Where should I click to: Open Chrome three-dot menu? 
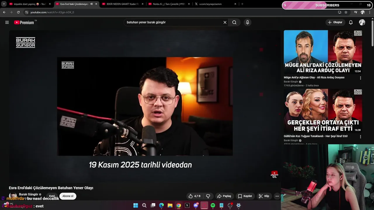pos(370,12)
